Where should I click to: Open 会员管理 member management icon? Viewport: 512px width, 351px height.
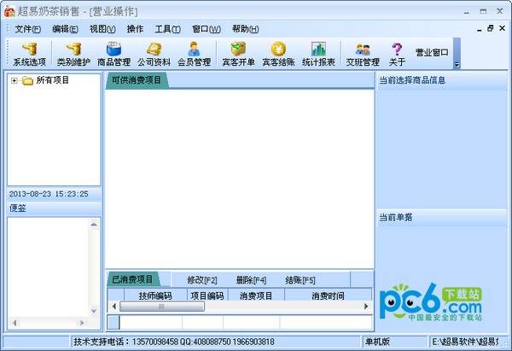[x=194, y=55]
